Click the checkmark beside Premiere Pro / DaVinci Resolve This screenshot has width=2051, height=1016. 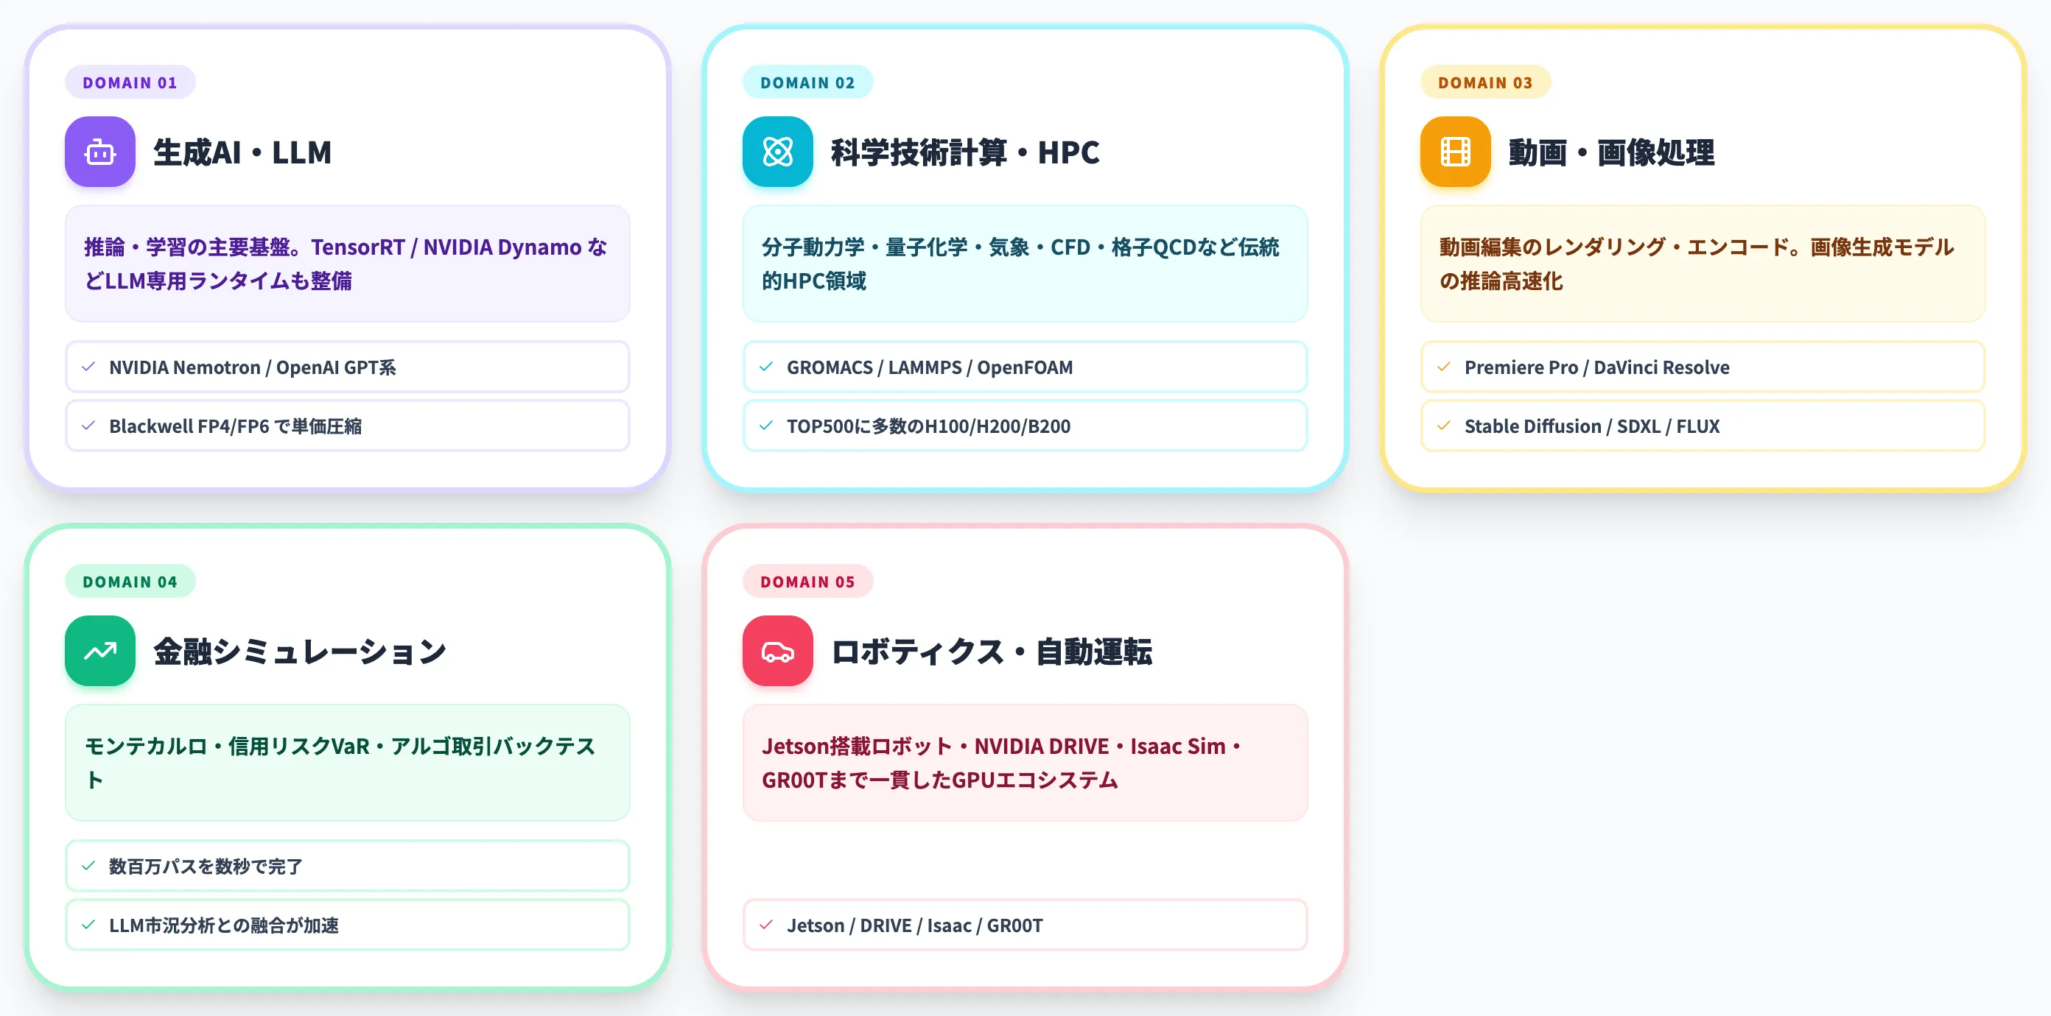[x=1443, y=367]
